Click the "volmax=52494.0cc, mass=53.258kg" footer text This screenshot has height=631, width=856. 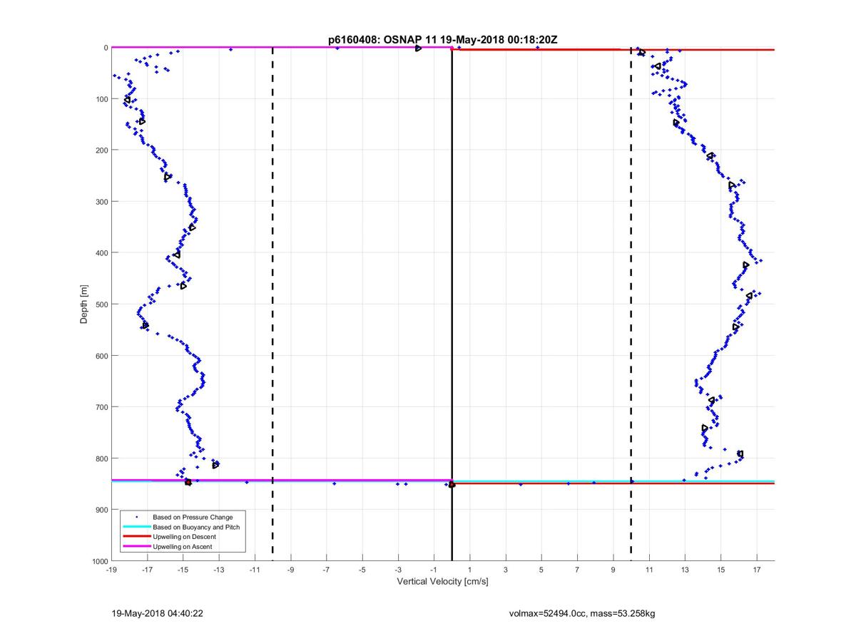[x=581, y=613]
